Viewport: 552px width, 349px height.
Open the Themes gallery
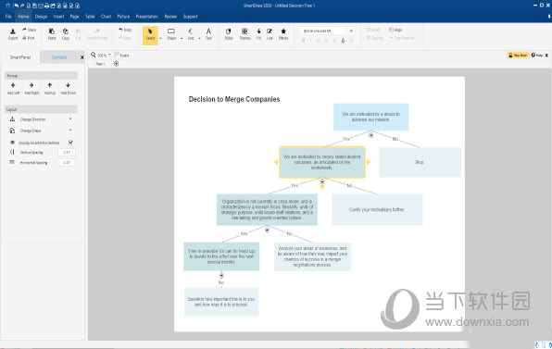[x=245, y=33]
